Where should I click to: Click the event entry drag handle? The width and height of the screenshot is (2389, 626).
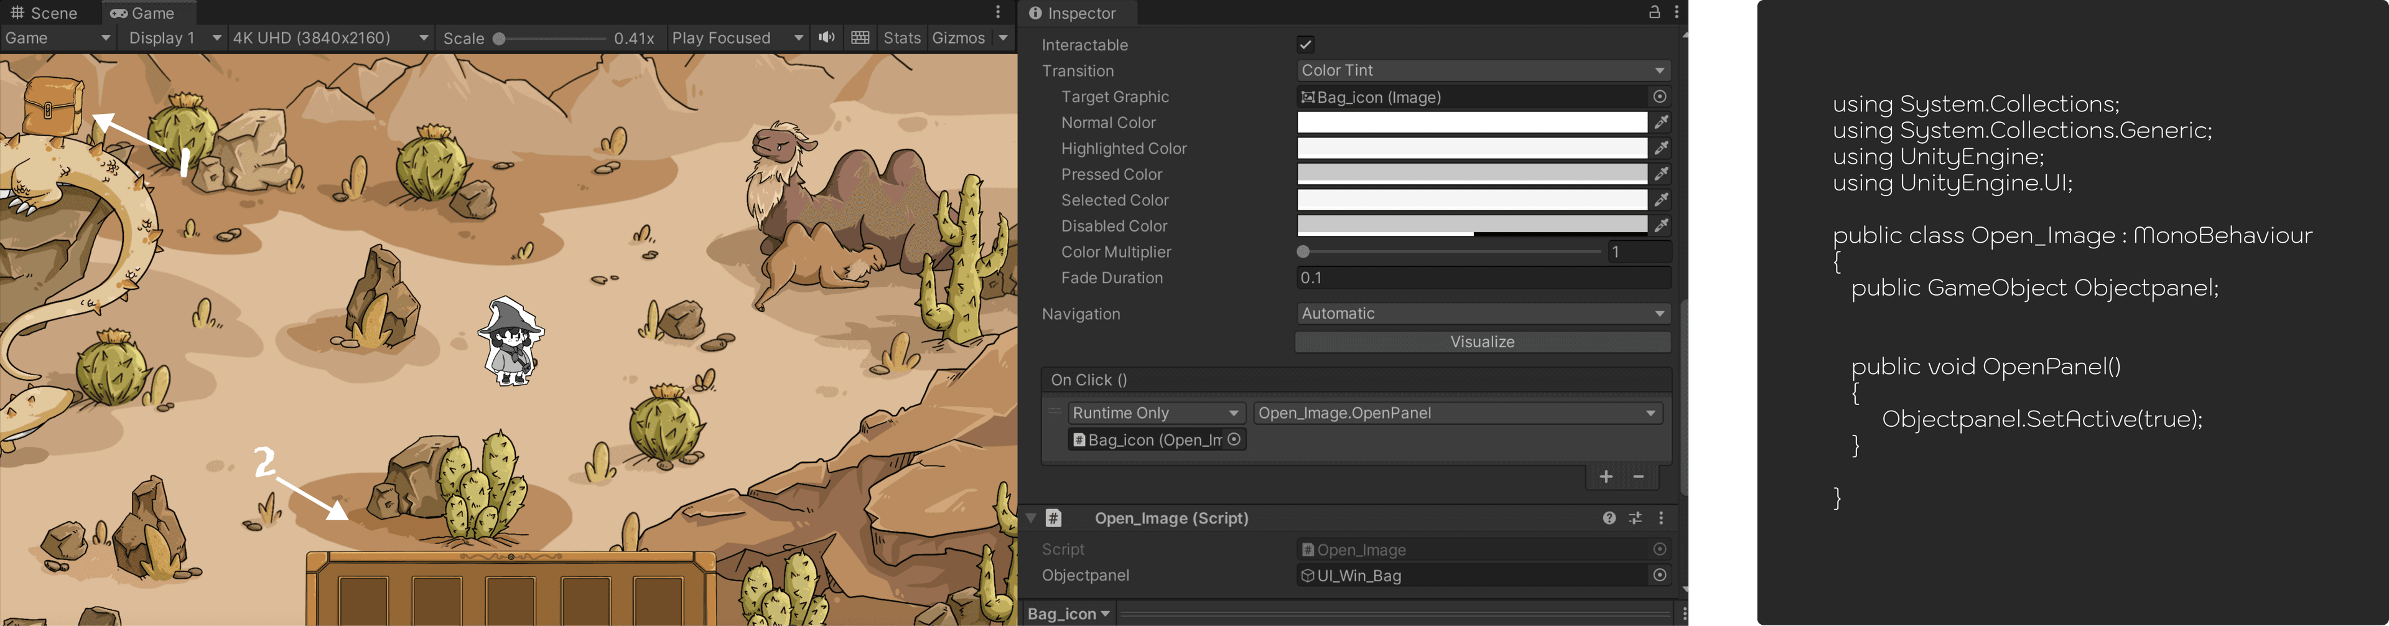(1055, 411)
